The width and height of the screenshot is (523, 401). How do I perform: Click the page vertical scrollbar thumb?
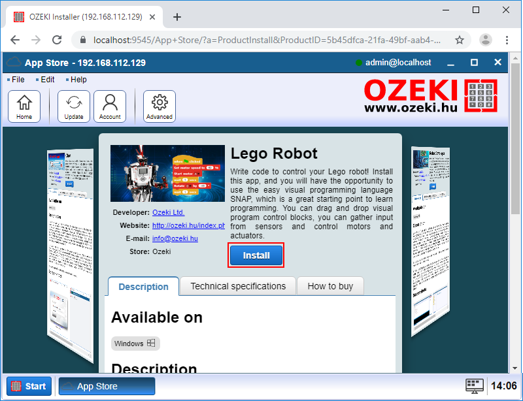tap(515, 138)
